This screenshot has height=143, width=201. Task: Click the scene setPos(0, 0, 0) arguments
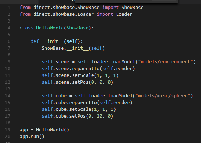point(101,82)
